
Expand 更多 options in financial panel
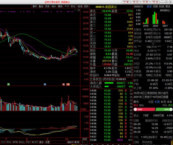(168, 6)
